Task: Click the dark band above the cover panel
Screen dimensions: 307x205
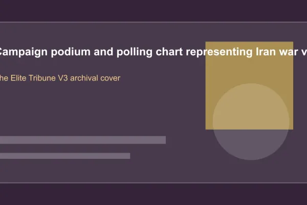Action: point(153,11)
